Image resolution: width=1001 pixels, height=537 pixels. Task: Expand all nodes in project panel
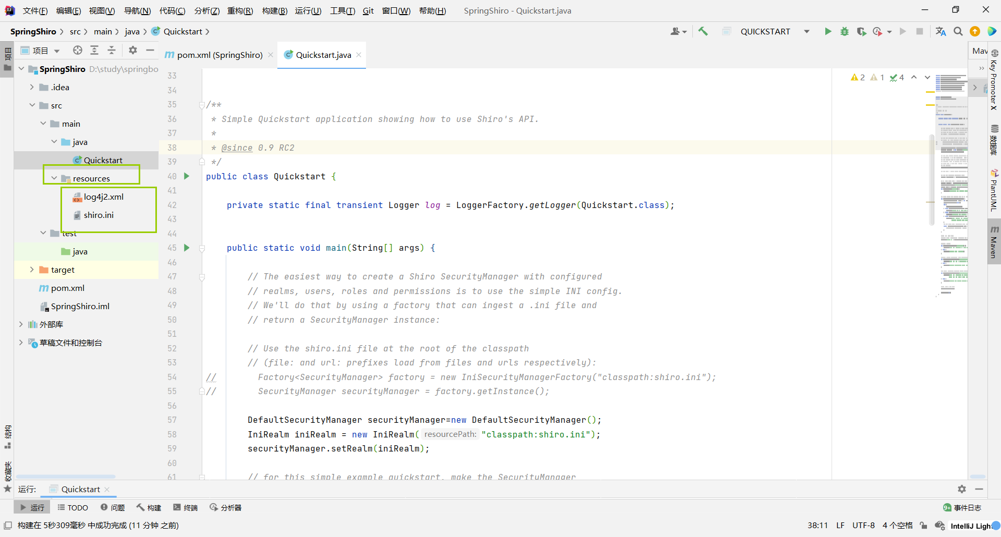coord(94,50)
